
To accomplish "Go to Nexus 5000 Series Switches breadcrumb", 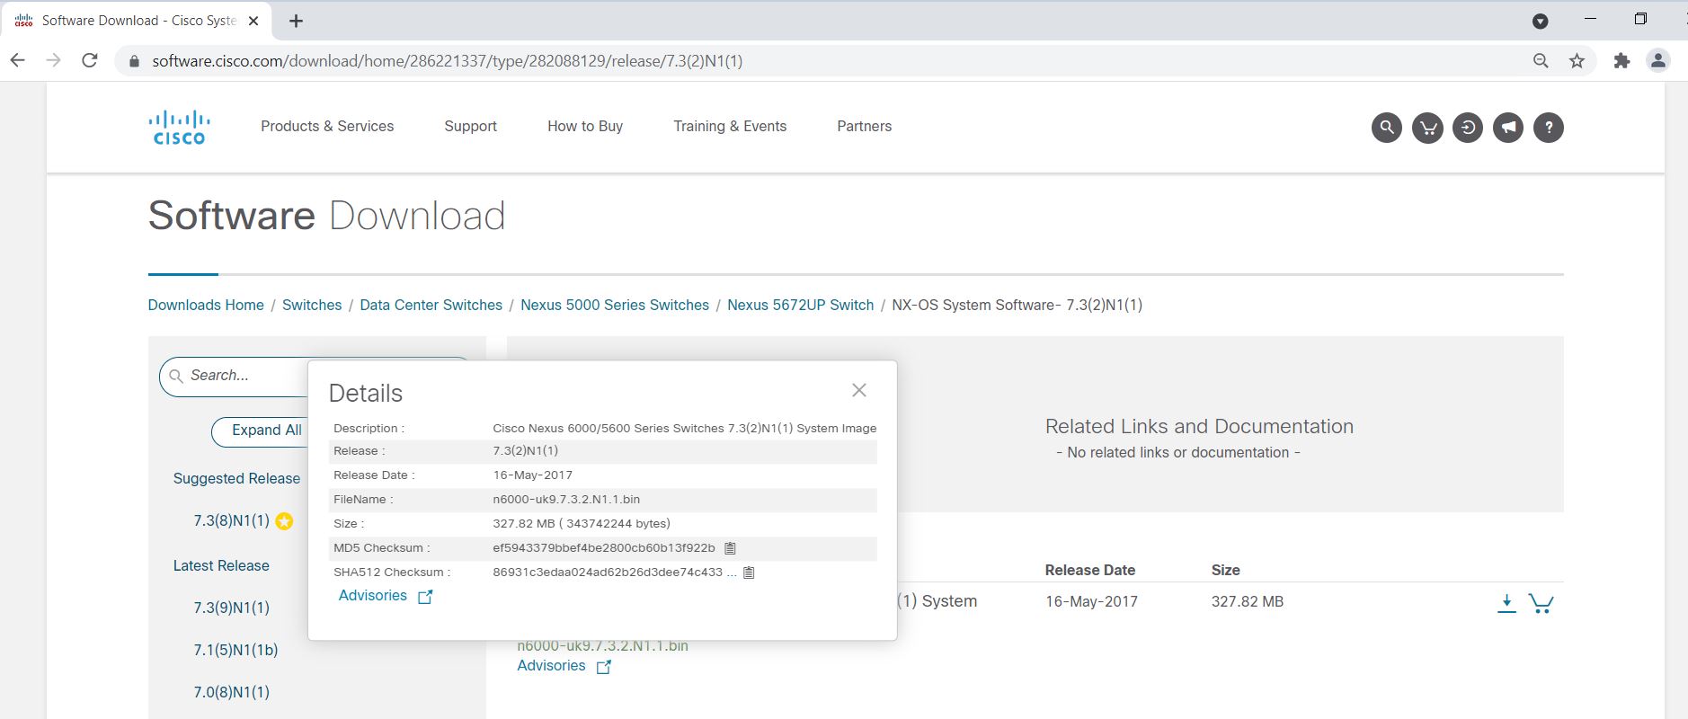I will coord(615,305).
